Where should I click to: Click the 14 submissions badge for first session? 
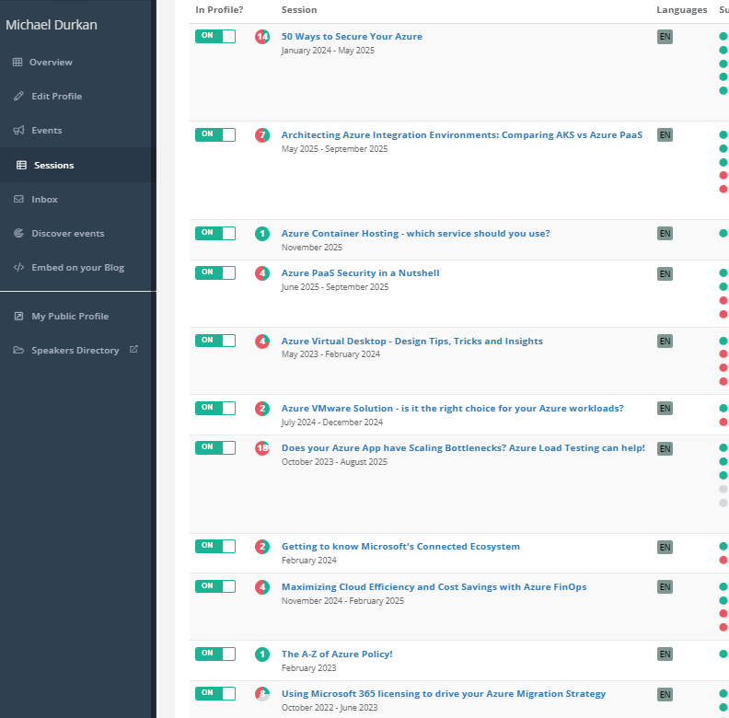(262, 37)
